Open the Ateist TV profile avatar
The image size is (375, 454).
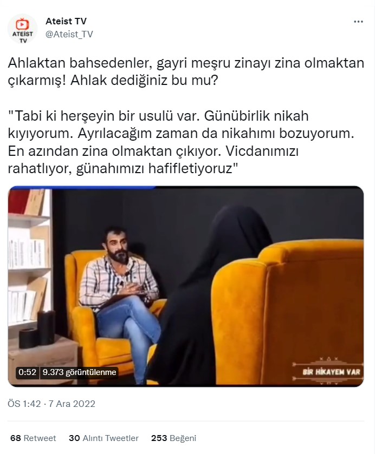22,28
